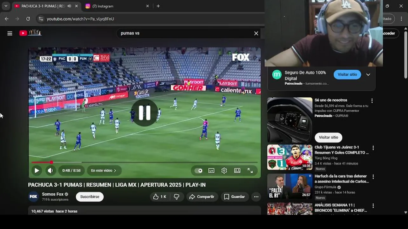Viewport: 408px width, 229px height.
Task: Open Somos Fox channel avatar
Action: point(33,197)
